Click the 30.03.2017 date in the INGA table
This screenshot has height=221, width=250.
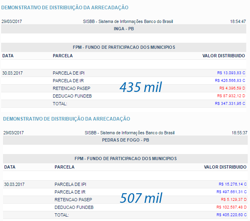tap(12, 73)
